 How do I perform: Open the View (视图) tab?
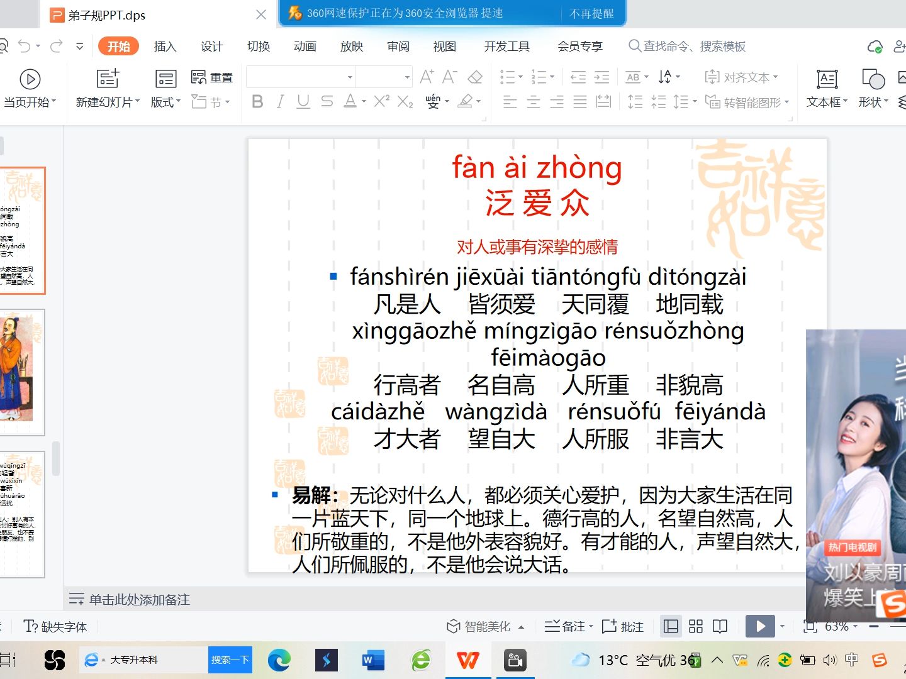pos(445,46)
